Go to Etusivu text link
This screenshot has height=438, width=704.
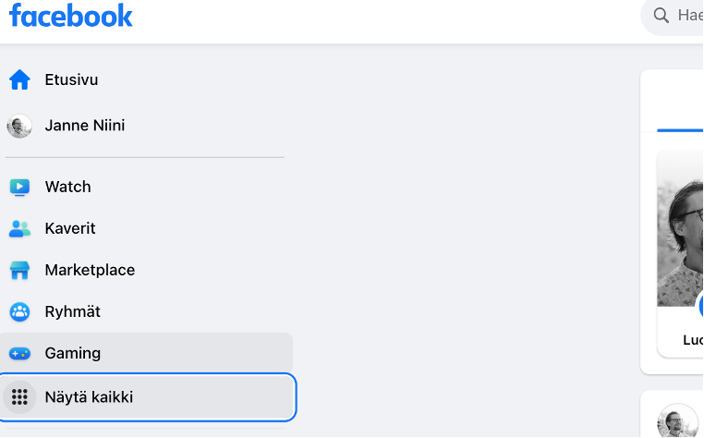71,80
